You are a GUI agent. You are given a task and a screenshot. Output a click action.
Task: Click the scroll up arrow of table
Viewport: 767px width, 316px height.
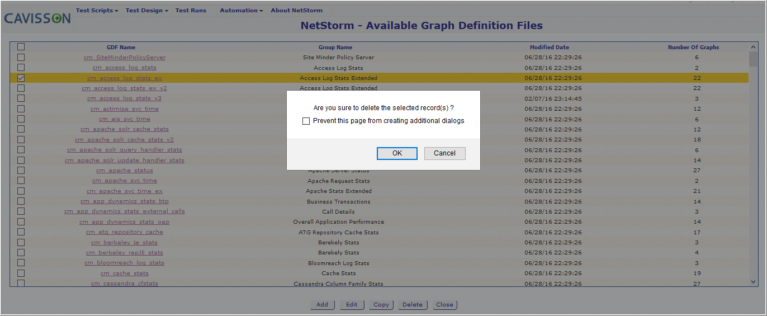click(753, 48)
